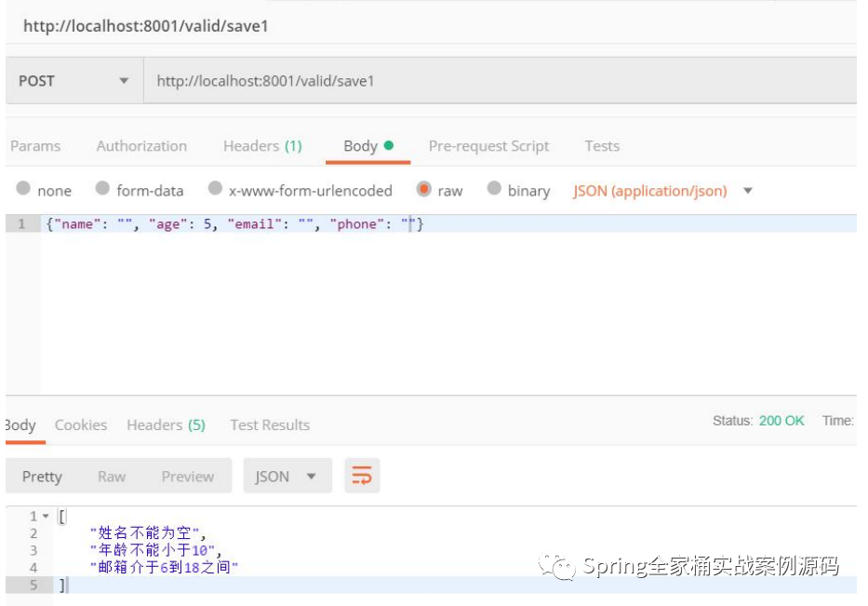This screenshot has height=606, width=868.
Task: Open the POST method dropdown
Action: [x=74, y=81]
